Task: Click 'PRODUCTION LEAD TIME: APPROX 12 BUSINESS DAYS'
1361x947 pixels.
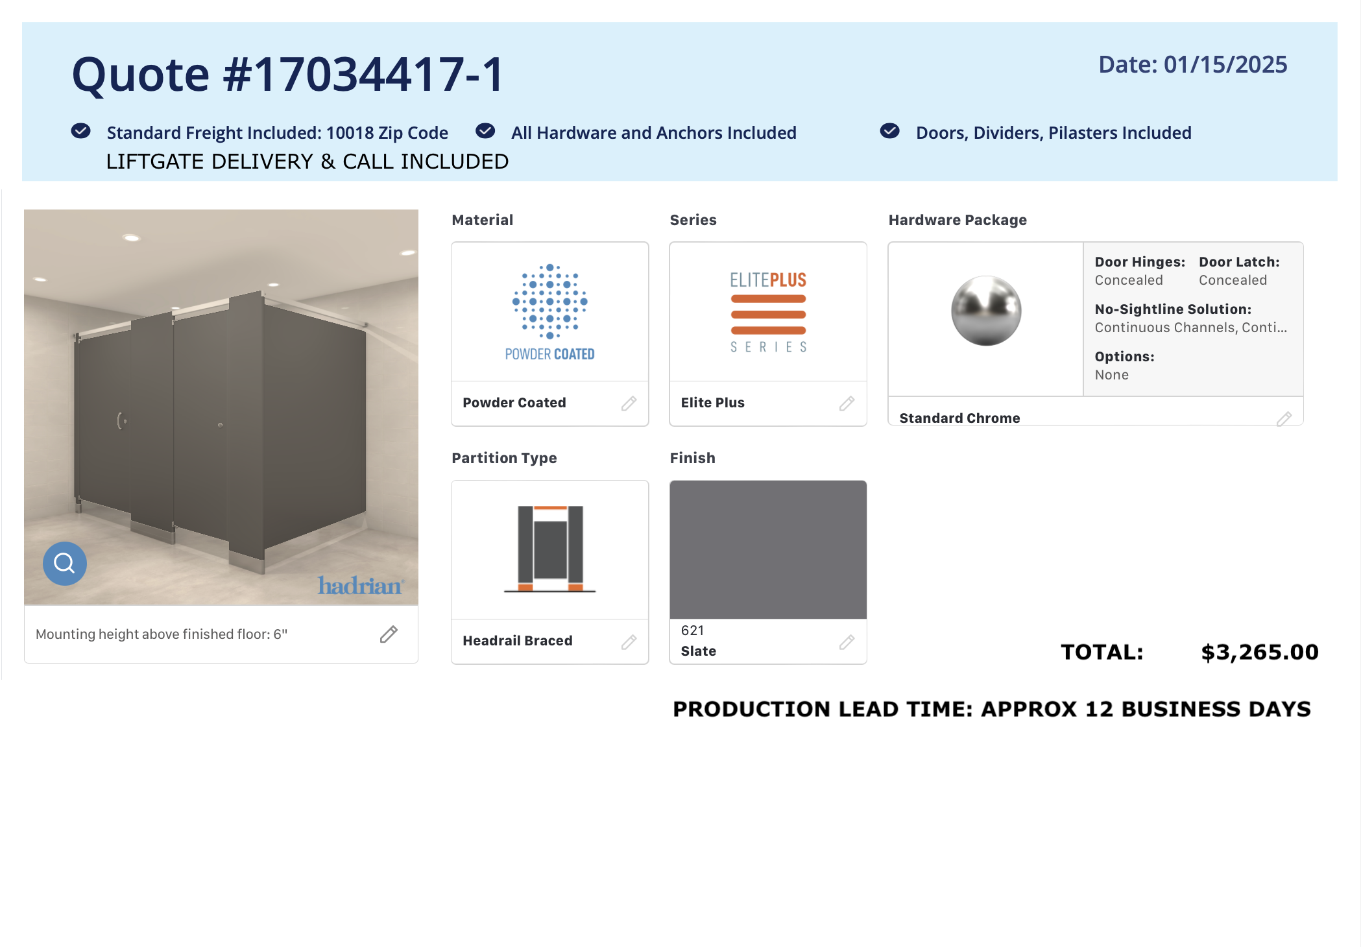Action: pyautogui.click(x=992, y=709)
